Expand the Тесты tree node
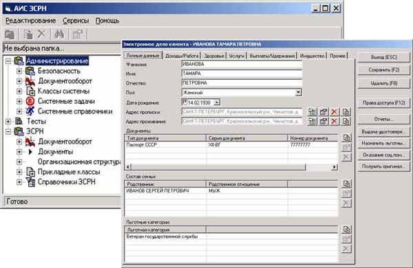Image resolution: width=413 pixels, height=268 pixels. tap(8, 121)
